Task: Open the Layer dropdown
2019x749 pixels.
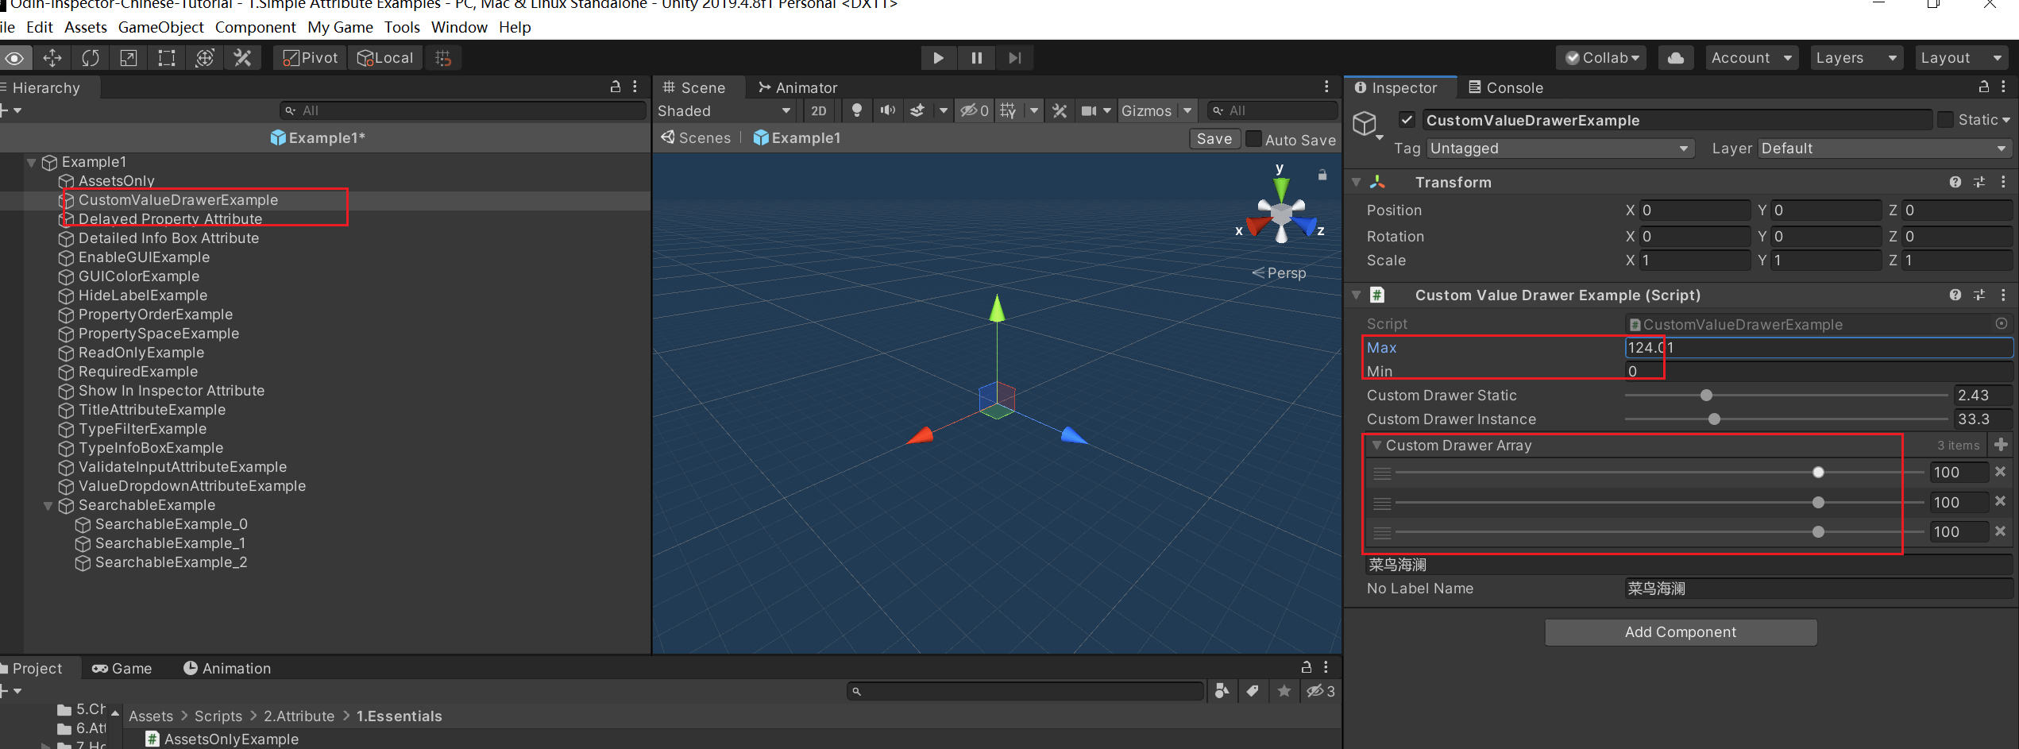Action: point(1883,149)
